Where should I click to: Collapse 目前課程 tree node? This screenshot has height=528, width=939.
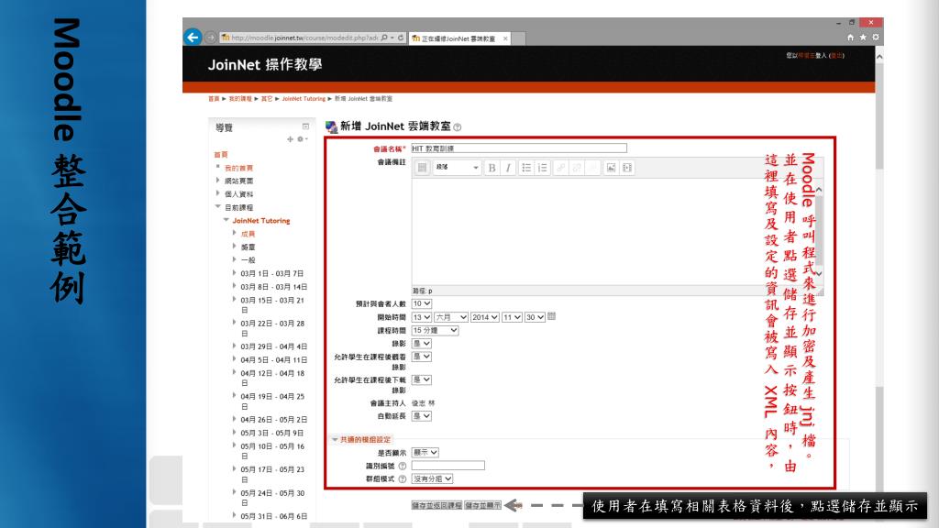pos(218,207)
